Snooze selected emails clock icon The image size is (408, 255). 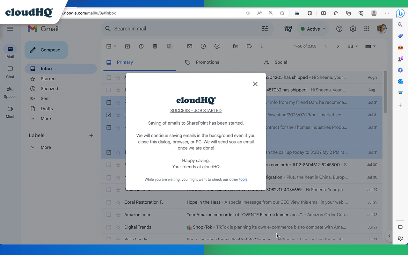click(x=203, y=46)
